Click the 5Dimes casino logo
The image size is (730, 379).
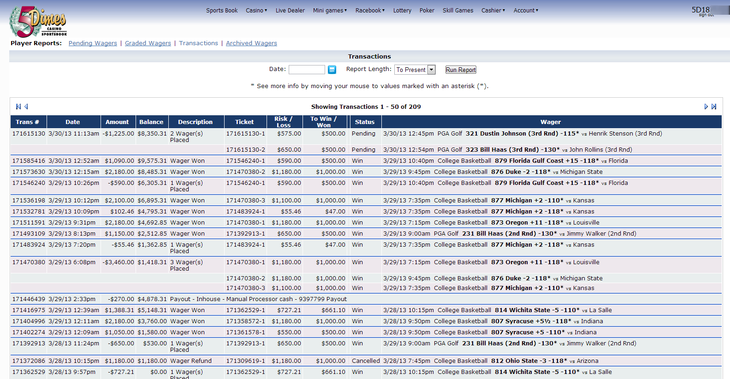38,21
